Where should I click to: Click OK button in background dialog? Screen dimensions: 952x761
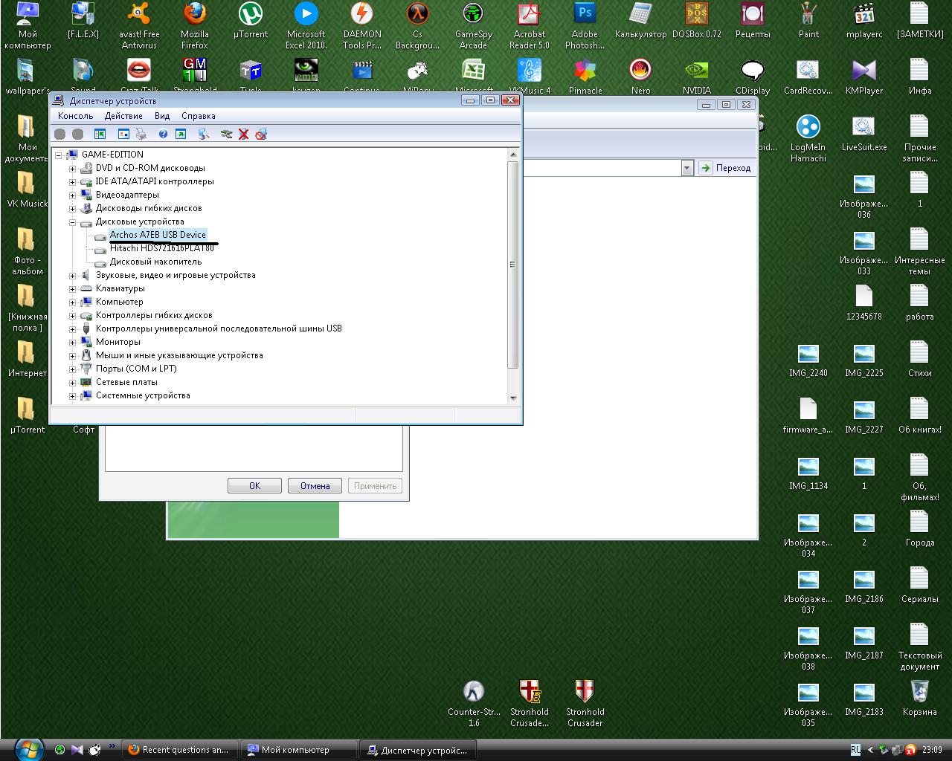click(x=255, y=486)
